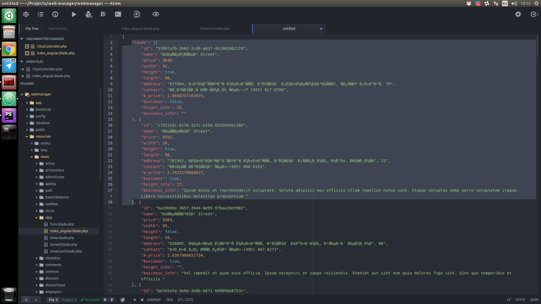
Task: Switch to Source Control tab
Action: 58,29
